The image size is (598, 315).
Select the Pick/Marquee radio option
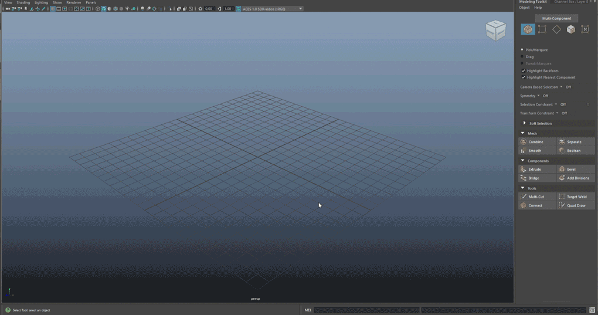(x=534, y=50)
